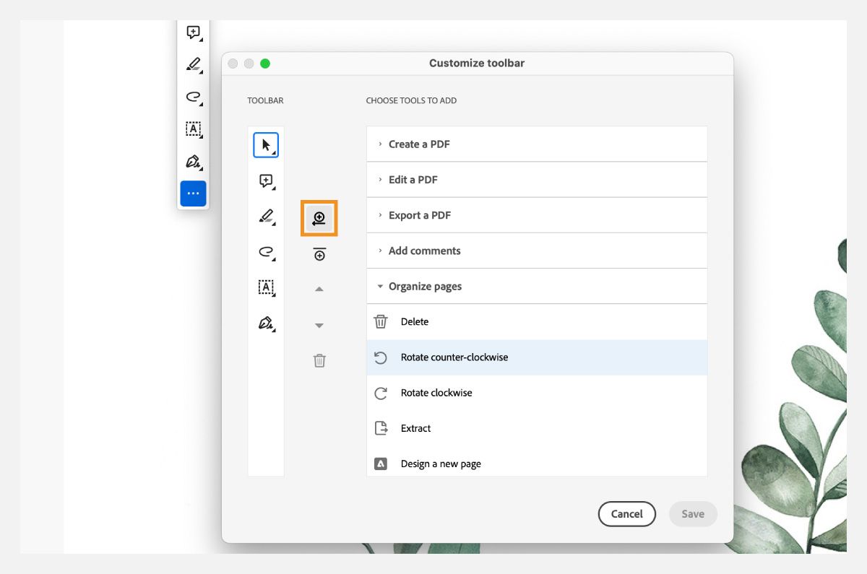Screen dimensions: 867x574
Task: Select the Draw pencil tool in the Toolbar column
Action: pyautogui.click(x=266, y=217)
